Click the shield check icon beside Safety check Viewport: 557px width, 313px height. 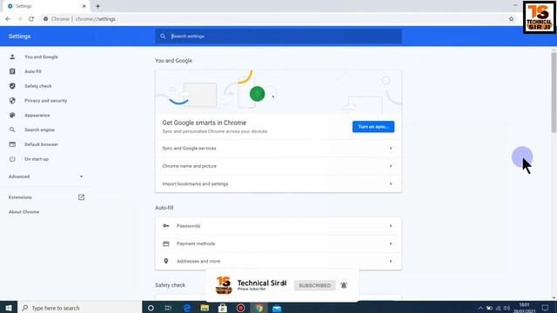tap(12, 86)
